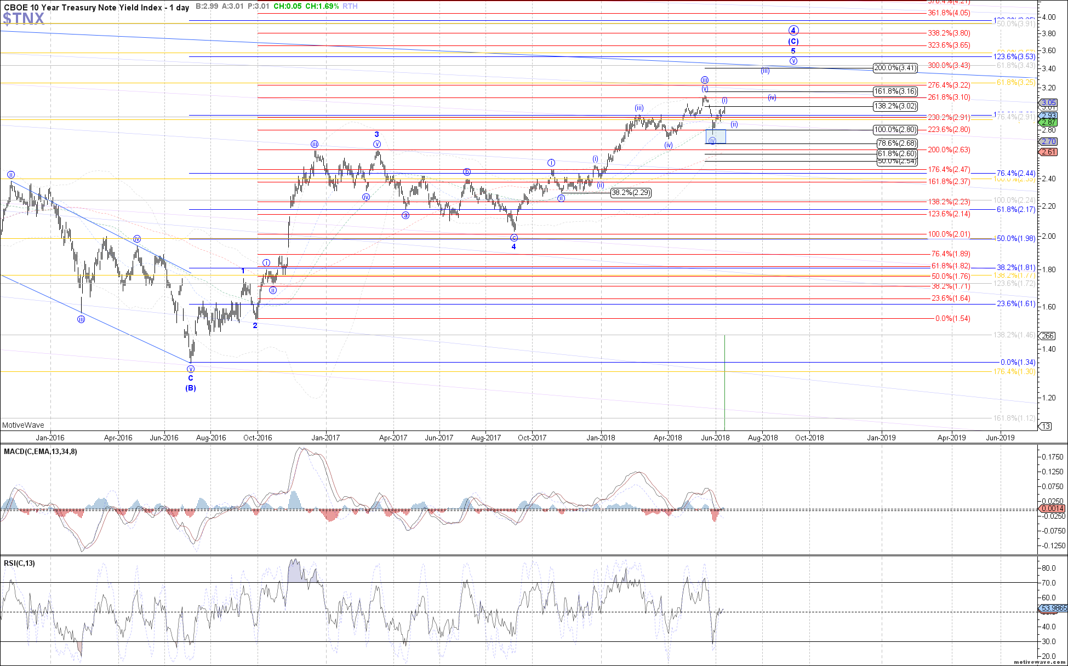Image resolution: width=1068 pixels, height=666 pixels.
Task: Click the red 338.2%(3.80) extension label
Action: click(949, 33)
